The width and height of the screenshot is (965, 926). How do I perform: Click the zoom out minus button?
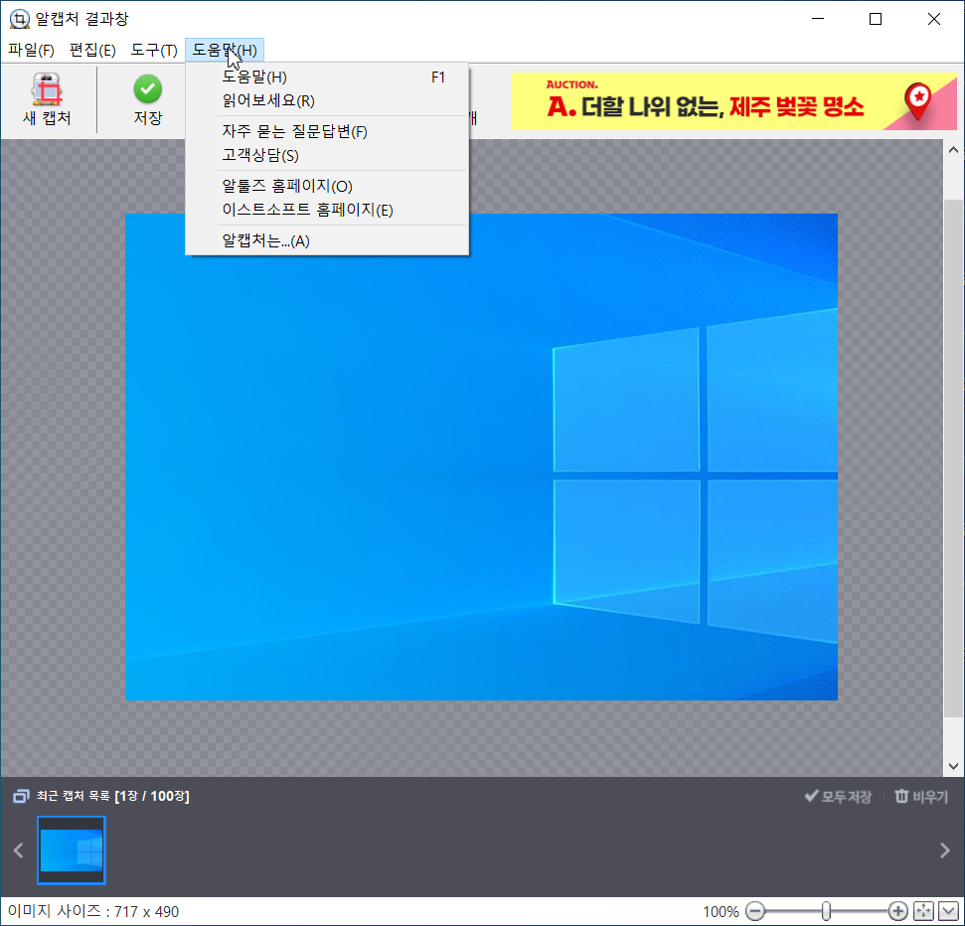click(755, 911)
